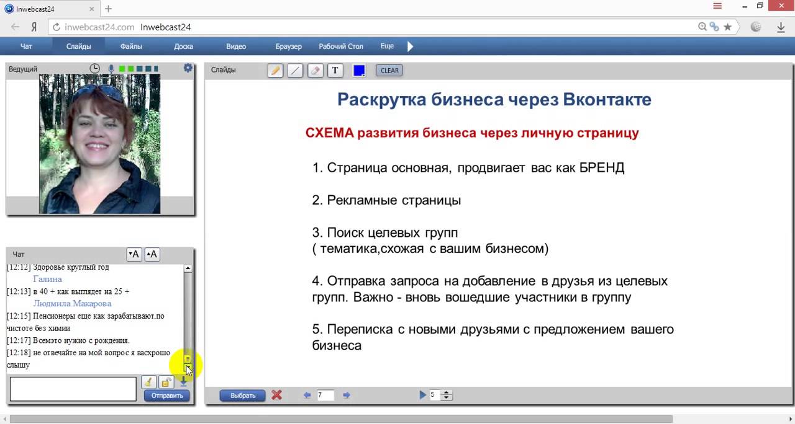The width and height of the screenshot is (795, 424).
Task: Click the Выбрать button under slides
Action: [243, 395]
